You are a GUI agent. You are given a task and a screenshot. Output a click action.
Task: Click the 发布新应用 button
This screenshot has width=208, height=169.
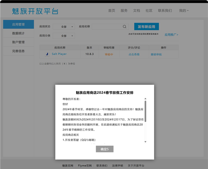tap(146, 27)
